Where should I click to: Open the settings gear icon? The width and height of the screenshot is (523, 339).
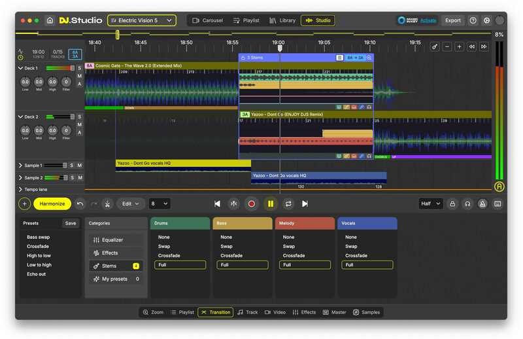[486, 20]
